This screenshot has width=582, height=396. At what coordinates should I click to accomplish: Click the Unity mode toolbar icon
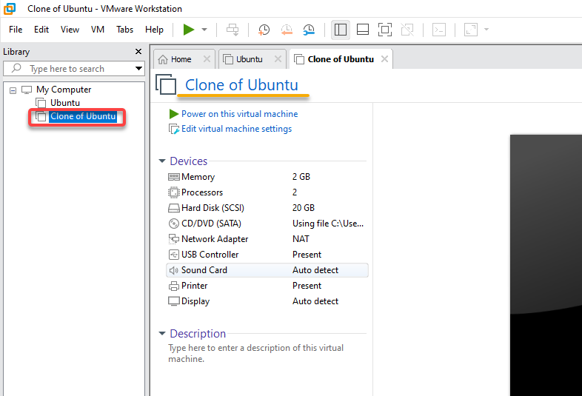(407, 30)
